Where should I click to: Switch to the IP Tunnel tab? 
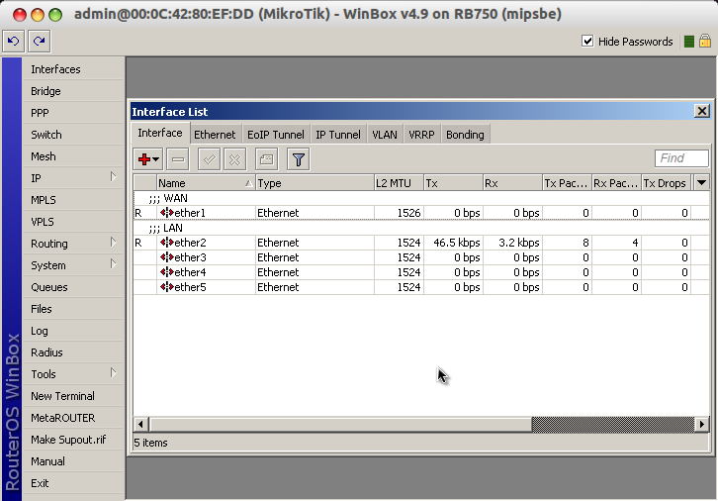click(x=338, y=135)
